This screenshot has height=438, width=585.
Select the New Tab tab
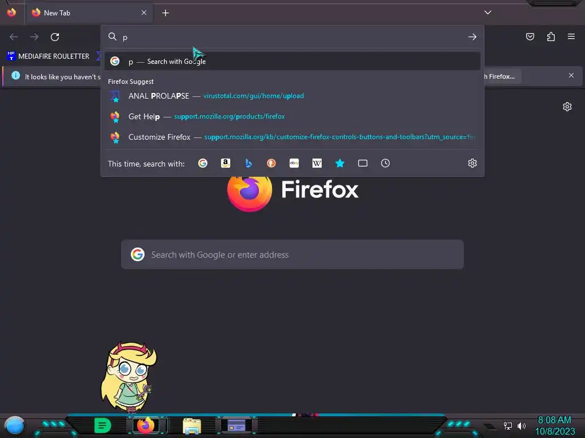click(x=89, y=13)
